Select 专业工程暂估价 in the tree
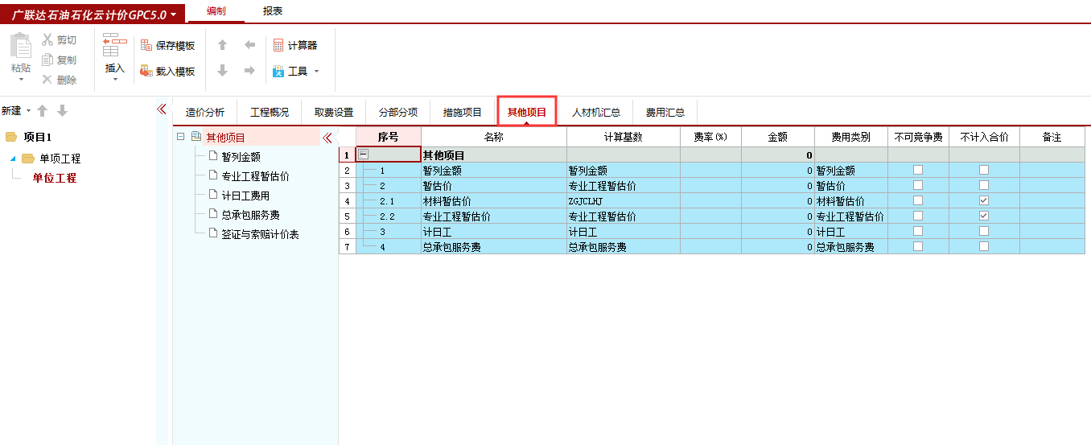Screen dimensions: 1091x445 (255, 176)
